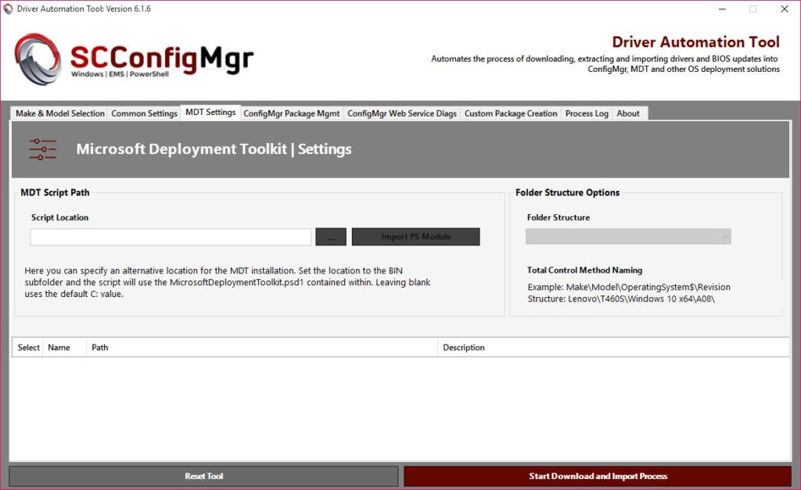Click the 'Structure: Lenovo\T460S\Windows 10 x64\A08\' text
This screenshot has width=801, height=490.
click(x=621, y=299)
